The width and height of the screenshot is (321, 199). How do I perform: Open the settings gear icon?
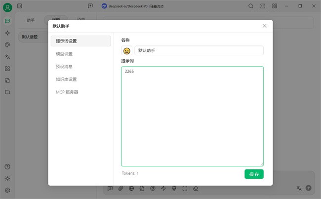pyautogui.click(x=7, y=191)
